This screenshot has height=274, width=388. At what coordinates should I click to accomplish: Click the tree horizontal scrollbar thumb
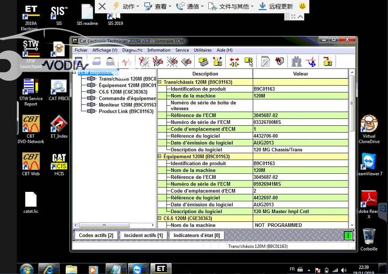coord(104,225)
